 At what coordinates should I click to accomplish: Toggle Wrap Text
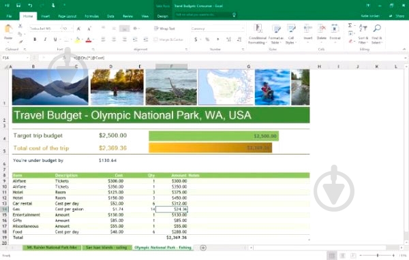164,29
